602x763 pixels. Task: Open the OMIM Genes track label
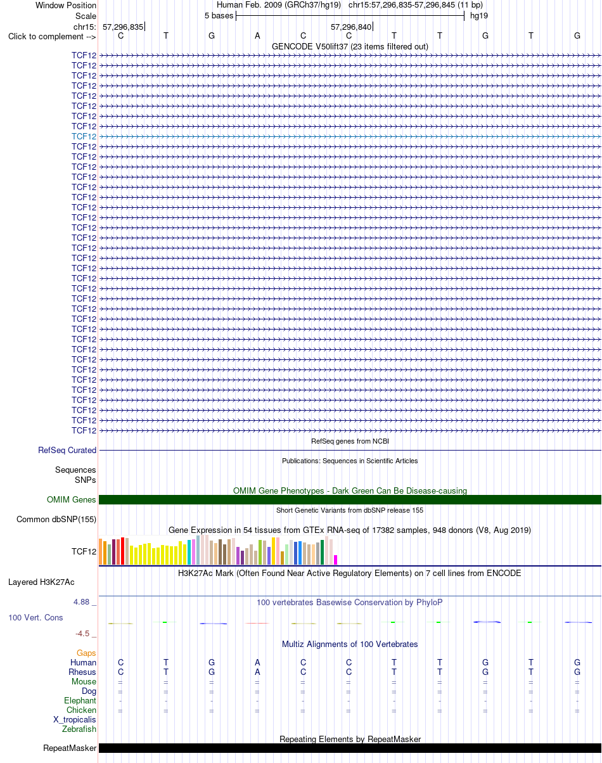72,500
